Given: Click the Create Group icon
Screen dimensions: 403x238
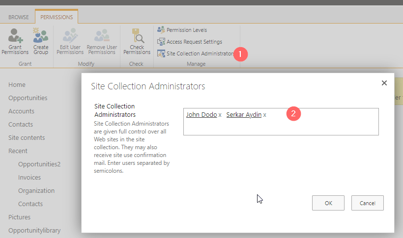Looking at the screenshot, I should pyautogui.click(x=40, y=35).
